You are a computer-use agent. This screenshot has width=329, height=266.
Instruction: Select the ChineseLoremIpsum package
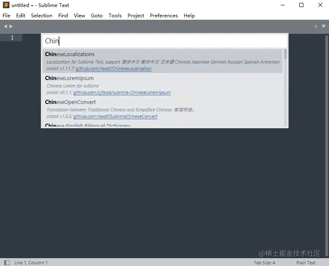click(x=162, y=85)
